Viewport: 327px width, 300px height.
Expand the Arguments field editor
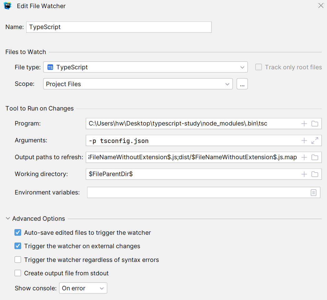315,140
